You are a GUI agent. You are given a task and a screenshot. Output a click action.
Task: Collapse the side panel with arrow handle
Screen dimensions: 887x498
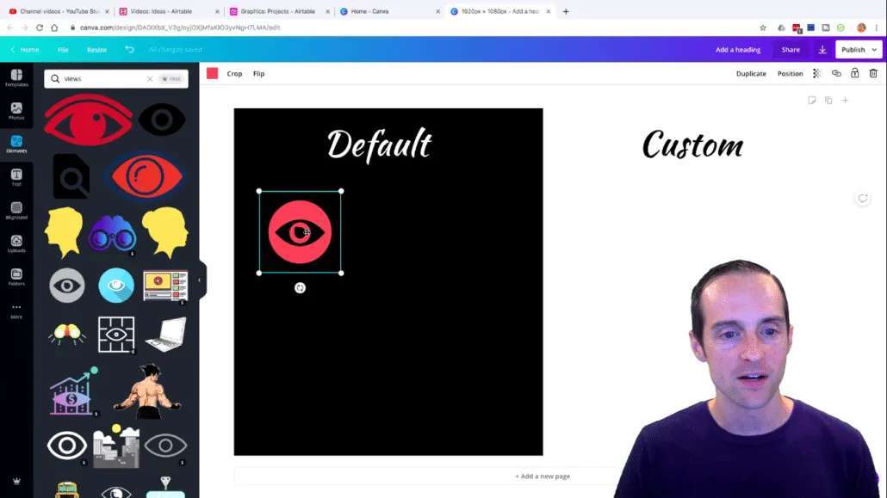pos(200,280)
